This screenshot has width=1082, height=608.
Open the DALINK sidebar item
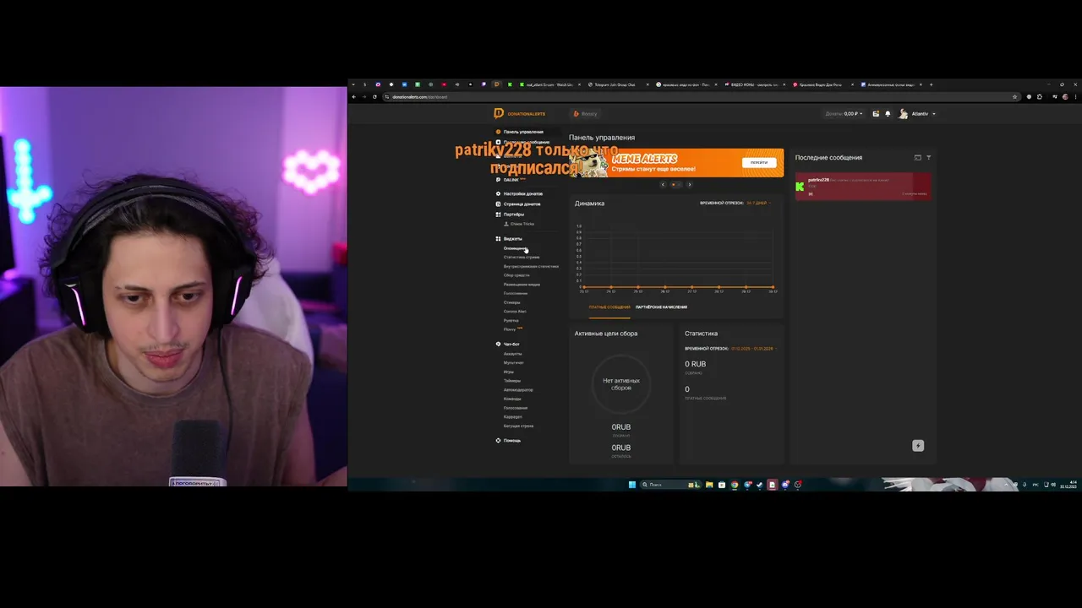pyautogui.click(x=511, y=180)
